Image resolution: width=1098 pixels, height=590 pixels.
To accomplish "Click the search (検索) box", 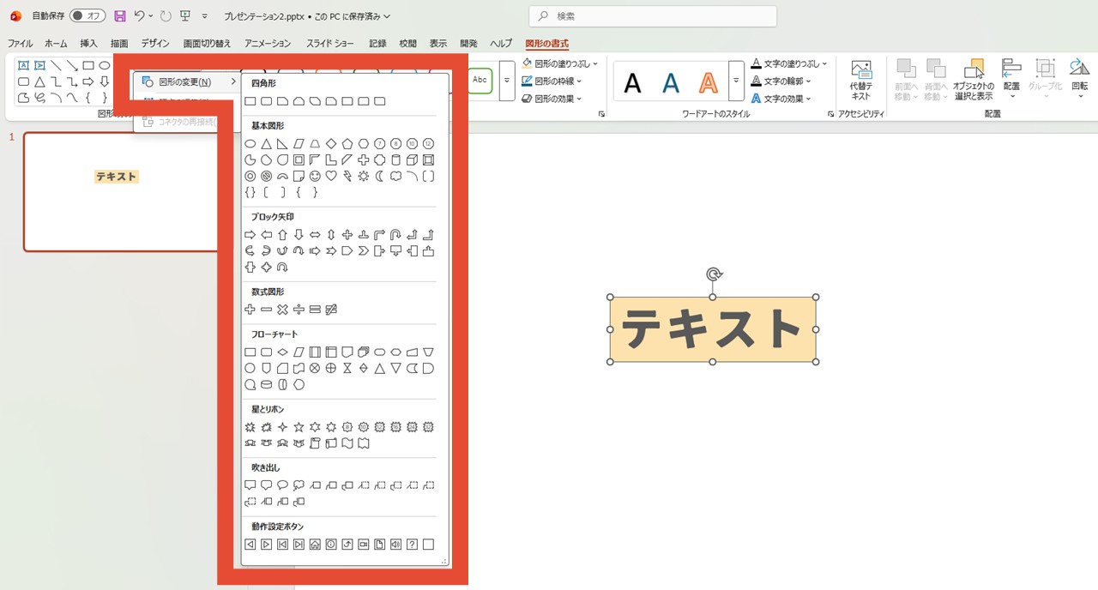I will point(652,16).
